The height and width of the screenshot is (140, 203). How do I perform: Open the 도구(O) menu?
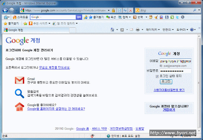point(182,30)
